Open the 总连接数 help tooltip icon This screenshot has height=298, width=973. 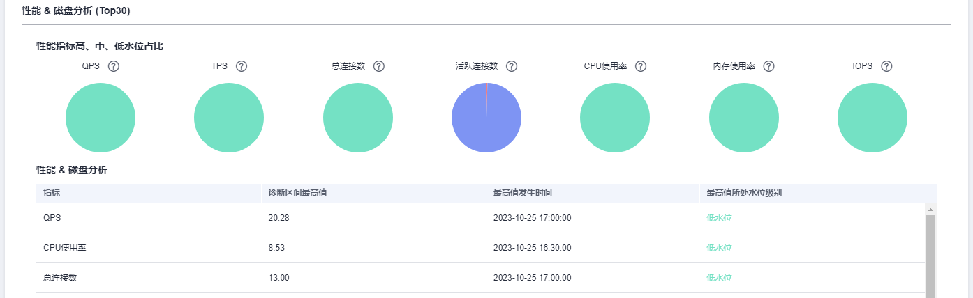(x=379, y=66)
